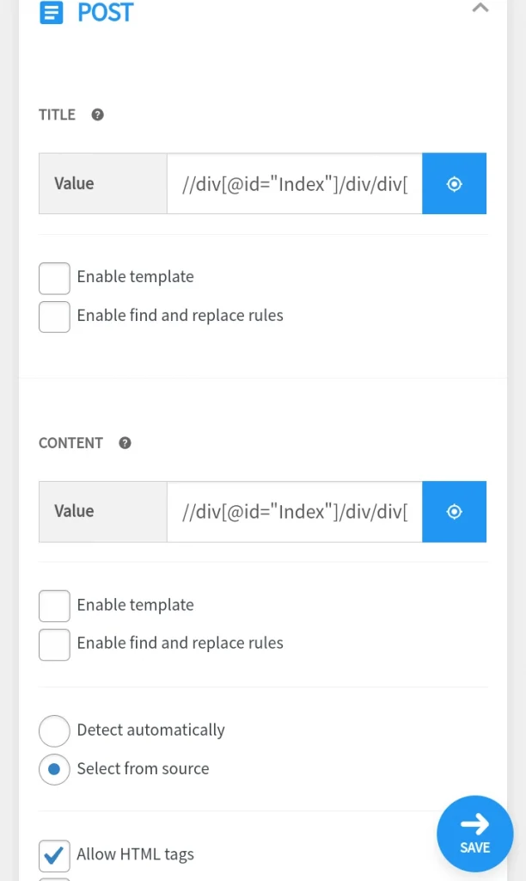Uncheck Allow HTML tags checkbox
Screen dimensions: 526x881
coord(54,855)
